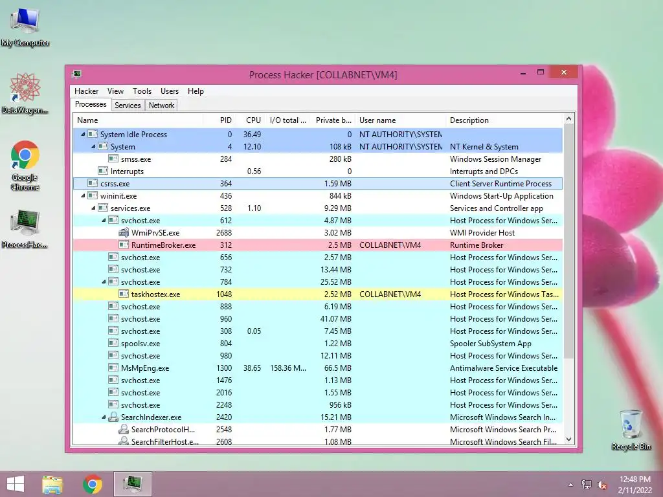The width and height of the screenshot is (663, 497).
Task: Sort by the PID column header
Action: point(219,120)
